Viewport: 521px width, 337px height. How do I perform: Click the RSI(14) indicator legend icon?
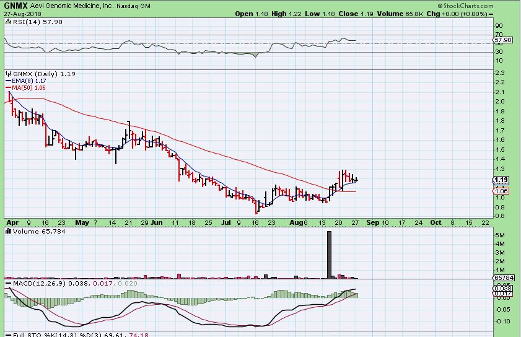(x=7, y=22)
